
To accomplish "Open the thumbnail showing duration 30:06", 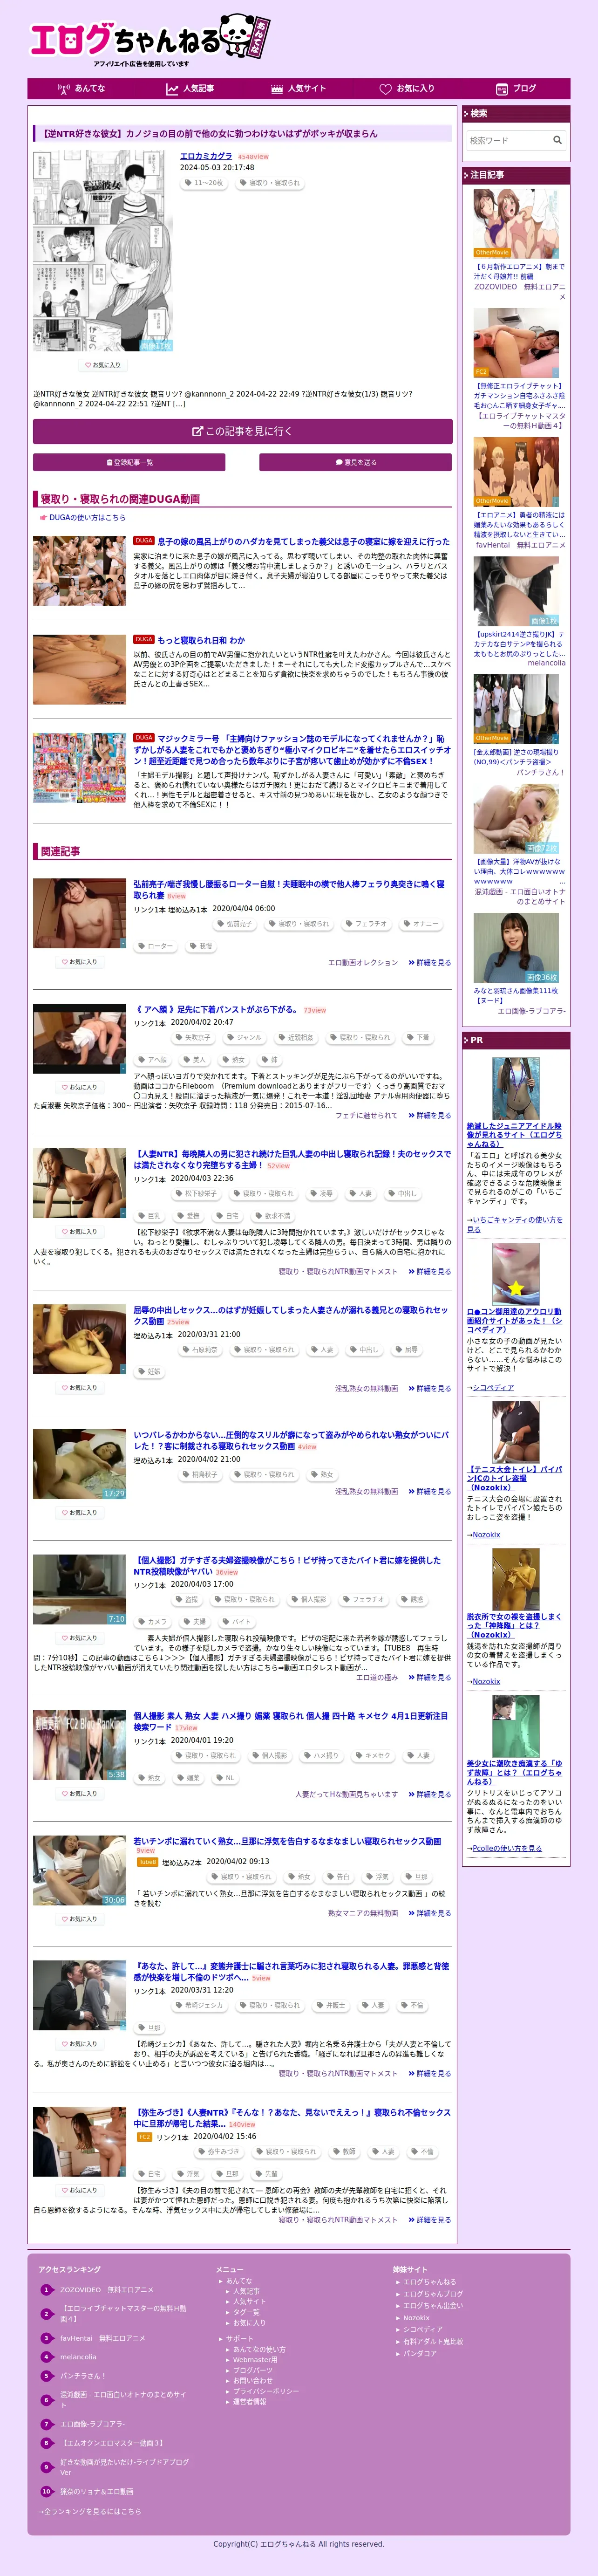I will (x=80, y=1871).
